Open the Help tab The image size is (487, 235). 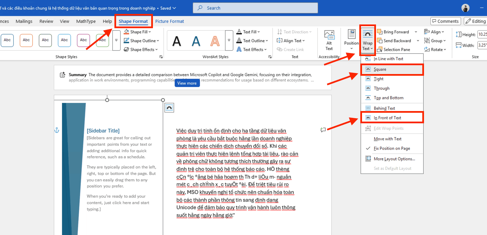pyautogui.click(x=107, y=21)
